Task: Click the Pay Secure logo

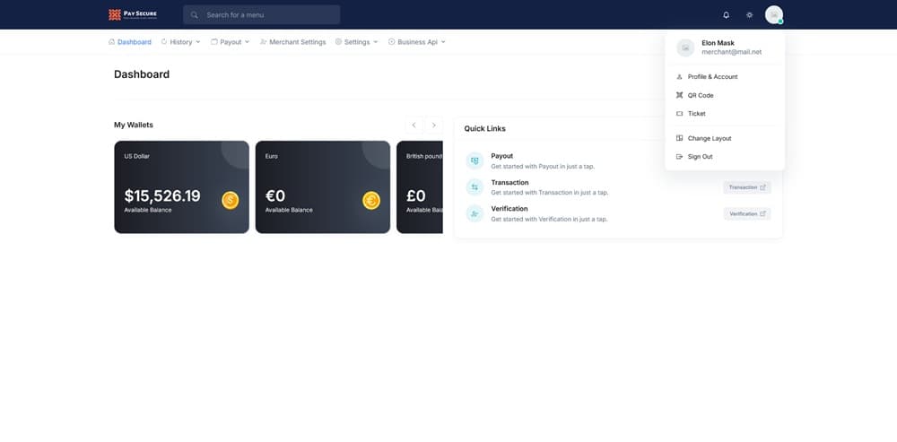Action: [133, 14]
